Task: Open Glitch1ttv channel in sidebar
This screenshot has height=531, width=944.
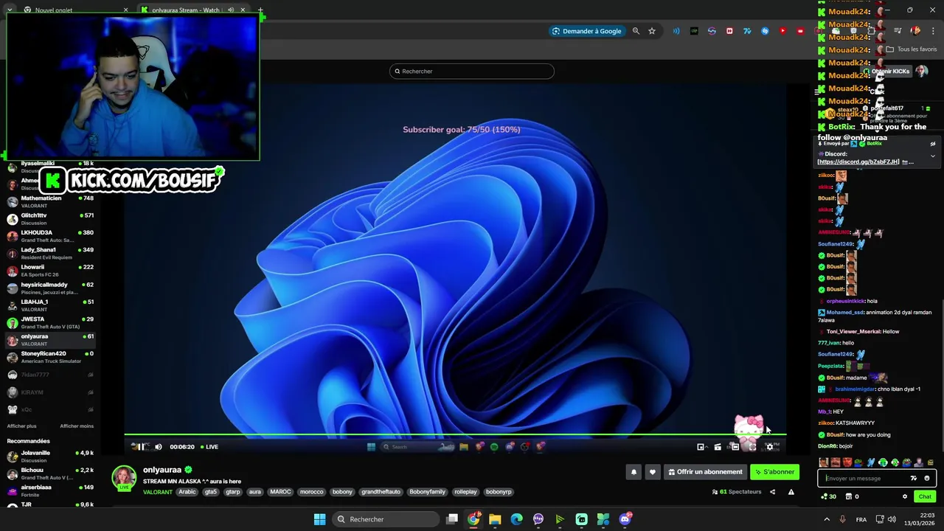Action: [x=50, y=218]
